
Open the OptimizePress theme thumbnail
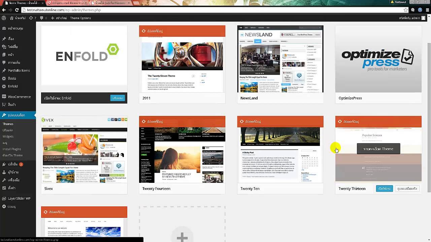point(378,59)
